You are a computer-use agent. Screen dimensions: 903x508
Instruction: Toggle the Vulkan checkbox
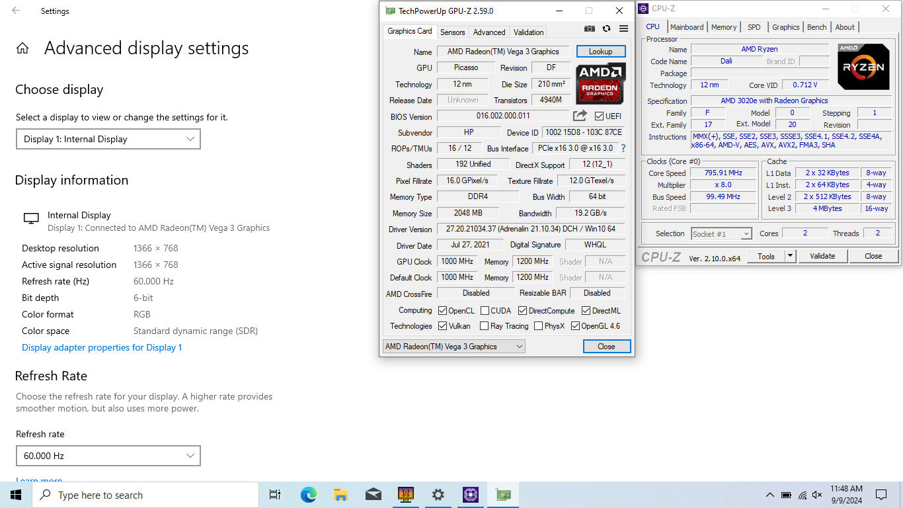pos(442,325)
